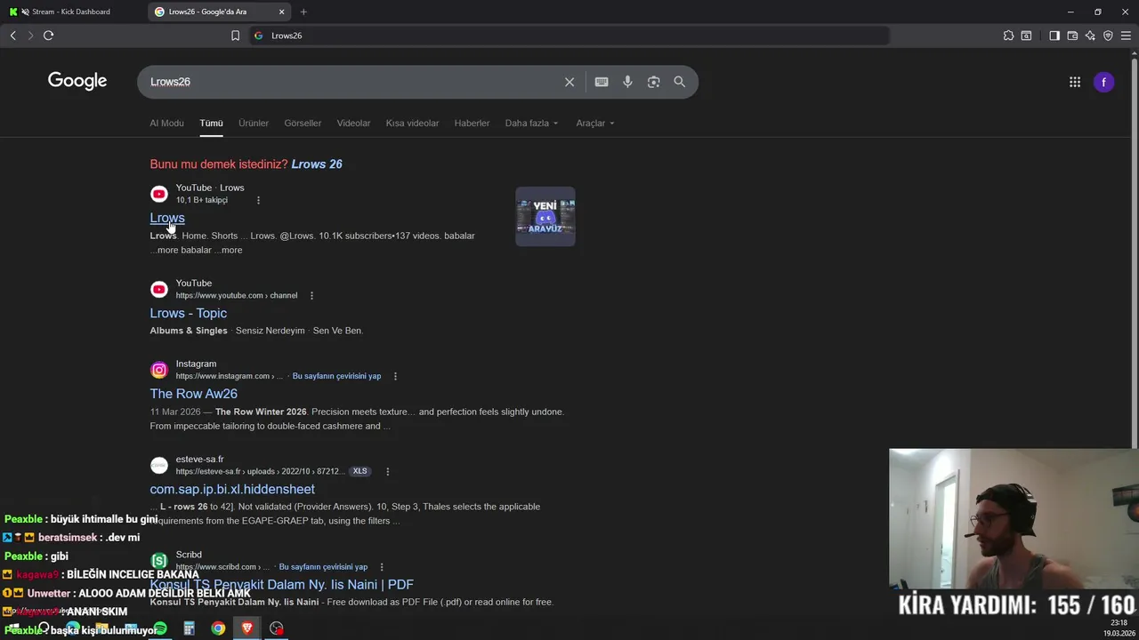Reload the page with the refresh icon
The height and width of the screenshot is (640, 1139).
click(x=49, y=36)
